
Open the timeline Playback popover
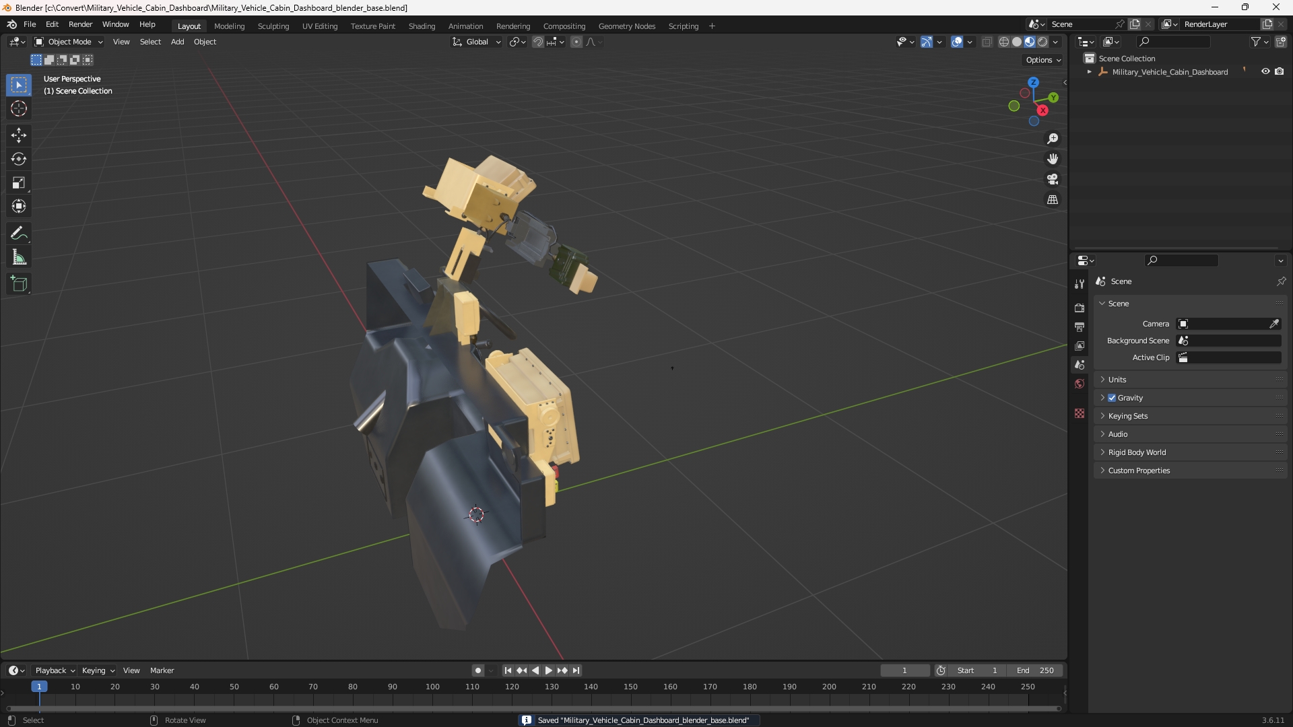55,670
